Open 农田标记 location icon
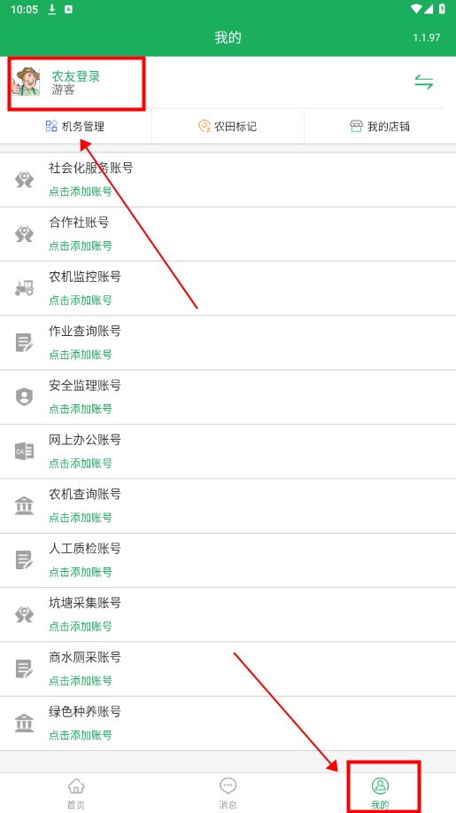 205,126
